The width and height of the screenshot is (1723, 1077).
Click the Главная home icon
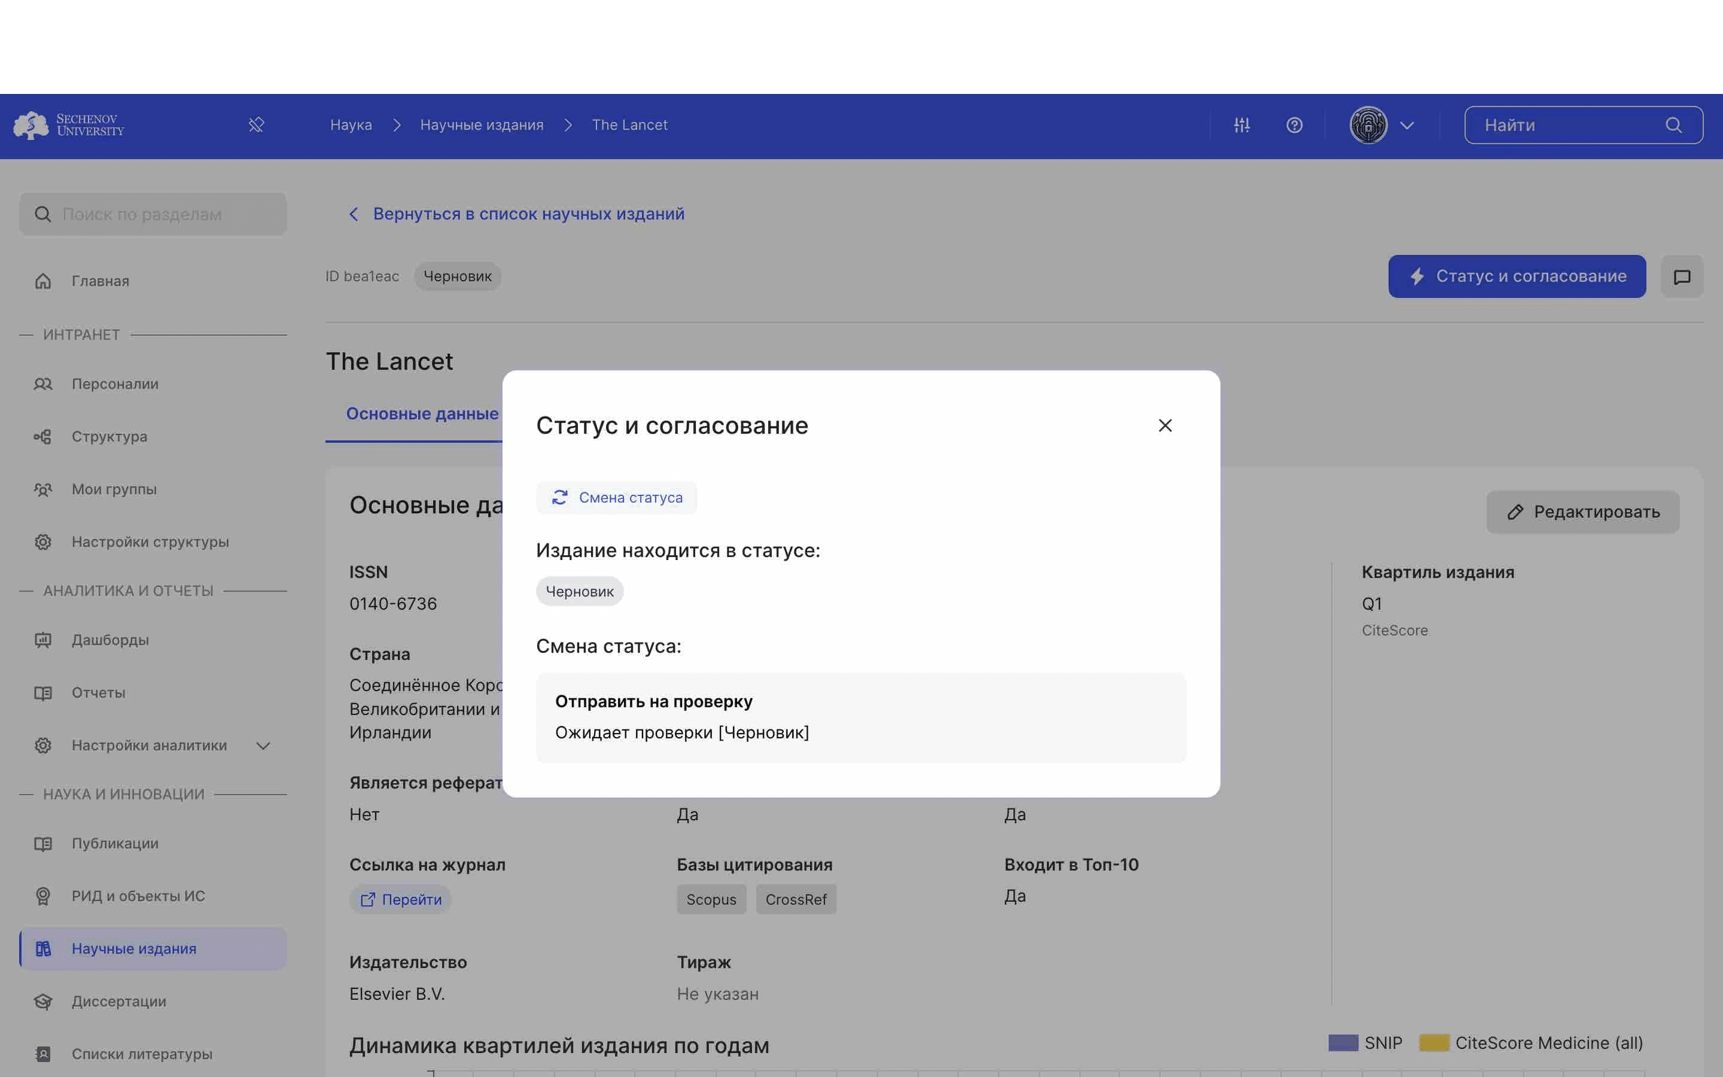pyautogui.click(x=44, y=281)
